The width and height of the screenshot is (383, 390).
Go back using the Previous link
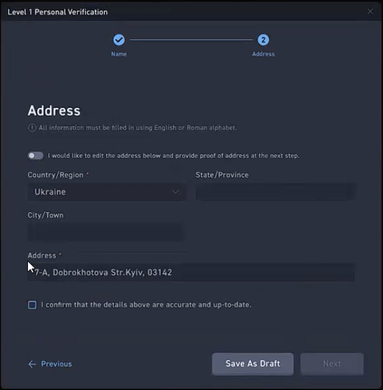tap(56, 364)
